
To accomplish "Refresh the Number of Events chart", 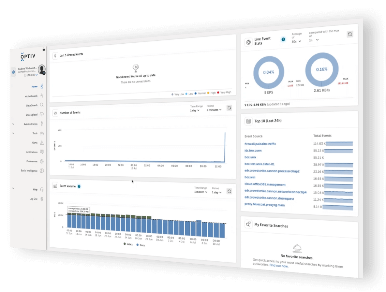I will 229,108.
